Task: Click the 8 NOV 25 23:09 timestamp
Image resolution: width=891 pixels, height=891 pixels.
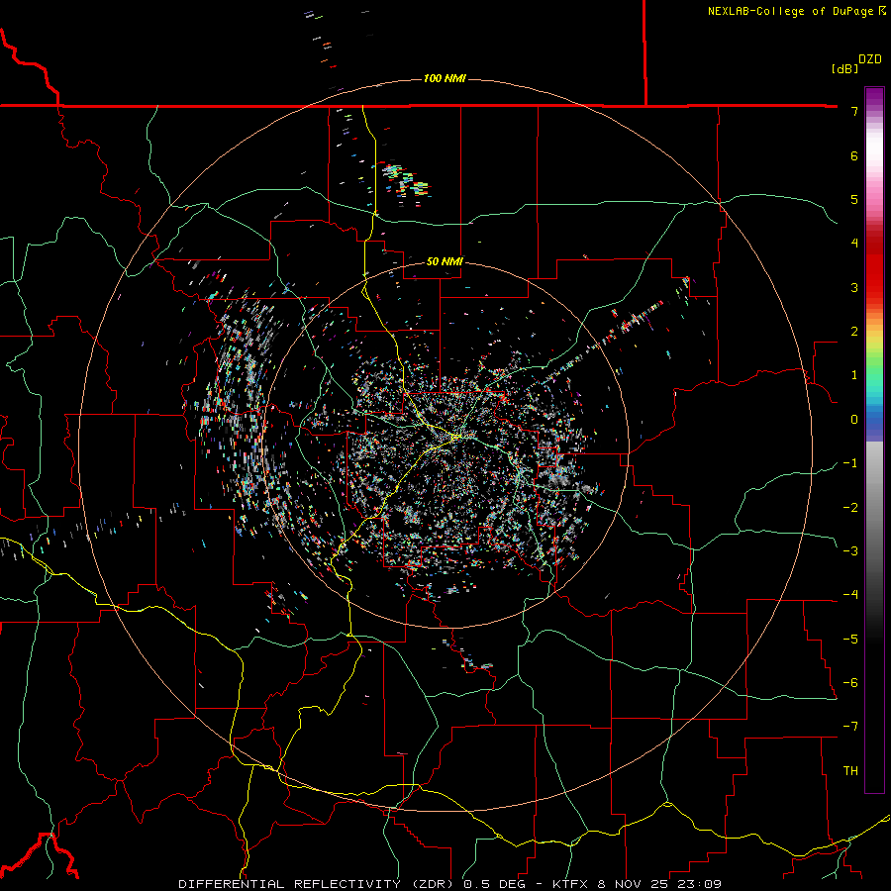Action: pyautogui.click(x=659, y=884)
